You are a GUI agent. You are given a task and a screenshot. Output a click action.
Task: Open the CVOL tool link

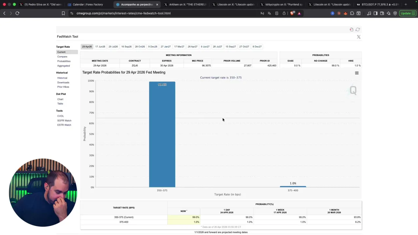pos(61,116)
